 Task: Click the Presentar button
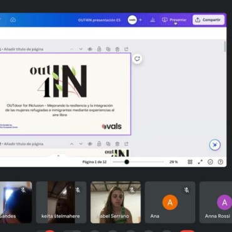[174, 20]
